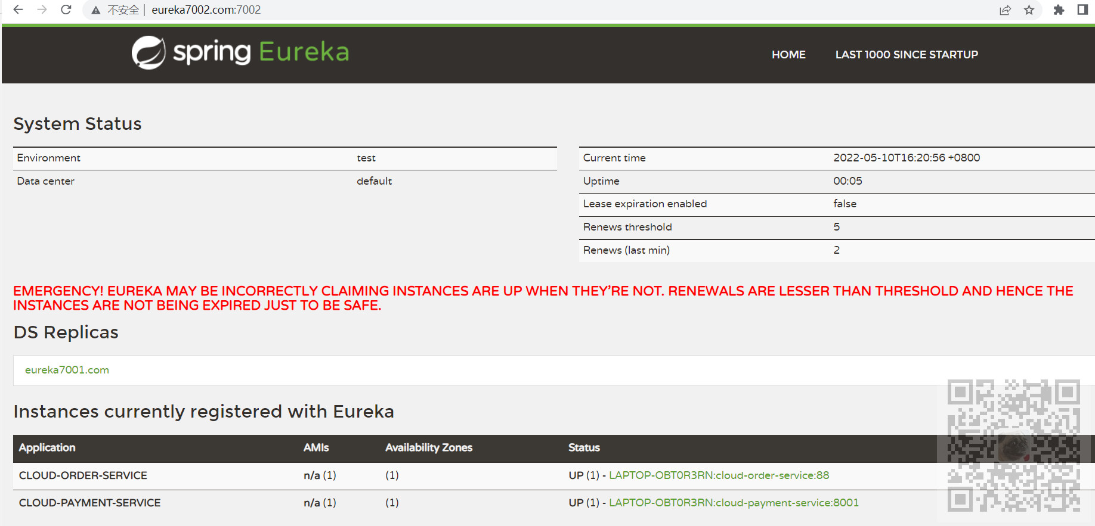Select the renews last min value 2

[837, 250]
